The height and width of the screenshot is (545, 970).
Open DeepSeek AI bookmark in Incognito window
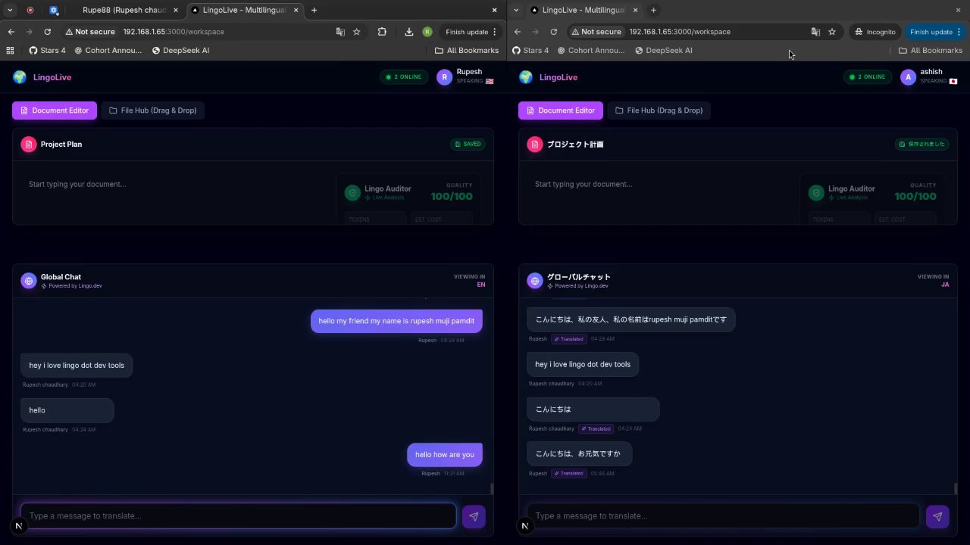(664, 51)
